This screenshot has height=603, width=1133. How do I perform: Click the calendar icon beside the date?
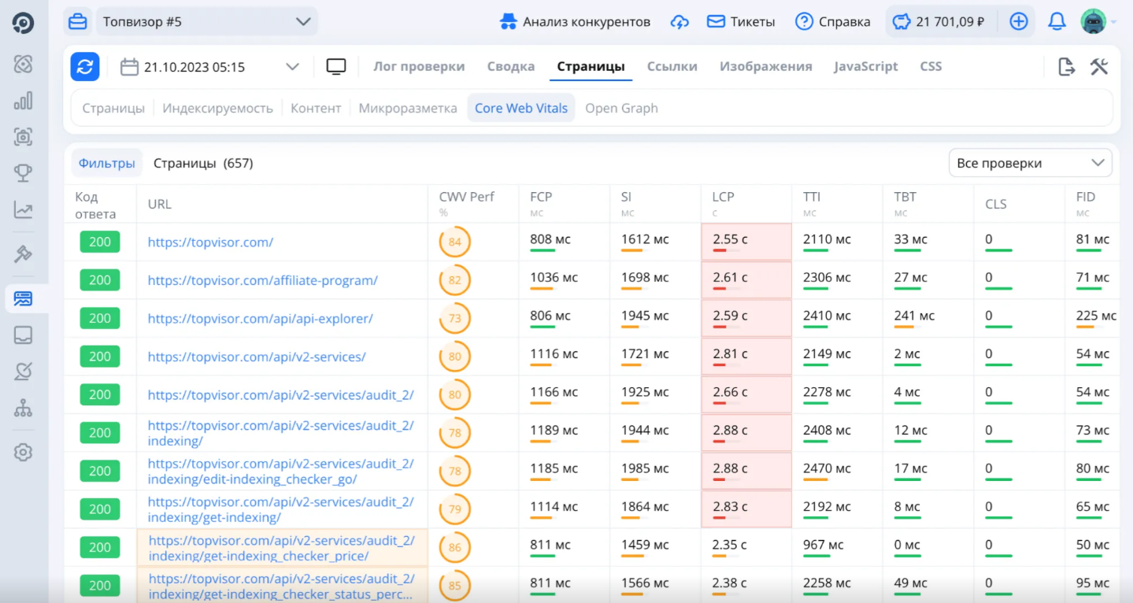129,67
